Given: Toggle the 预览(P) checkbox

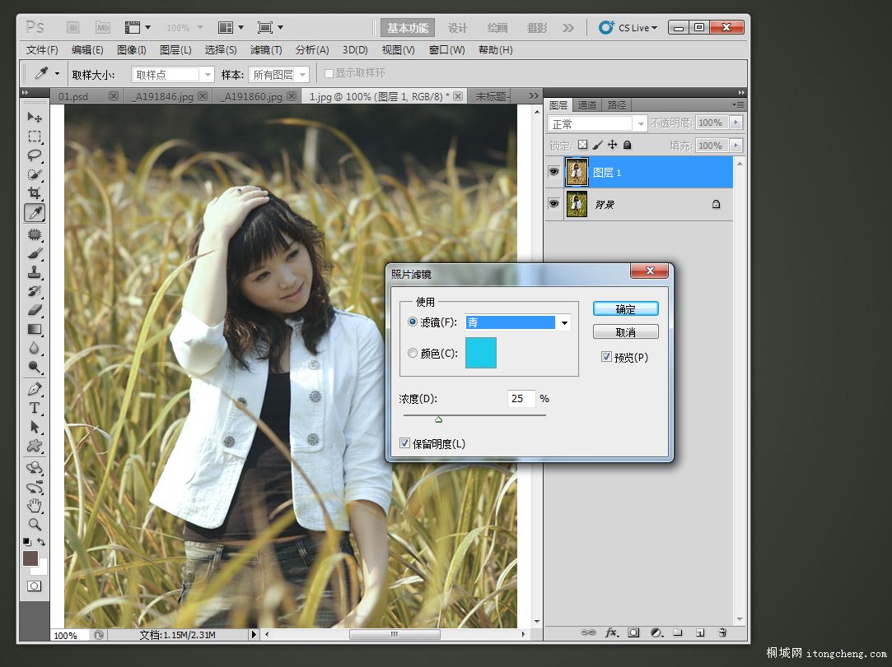Looking at the screenshot, I should pyautogui.click(x=606, y=357).
